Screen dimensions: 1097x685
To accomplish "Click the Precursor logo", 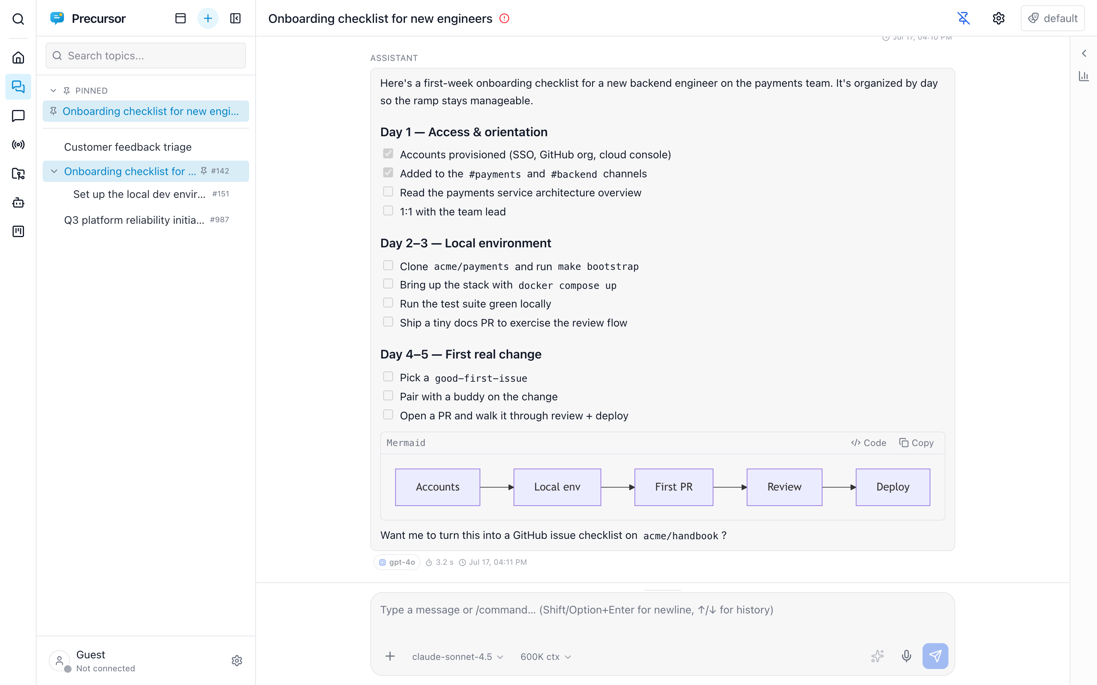I will (x=57, y=18).
